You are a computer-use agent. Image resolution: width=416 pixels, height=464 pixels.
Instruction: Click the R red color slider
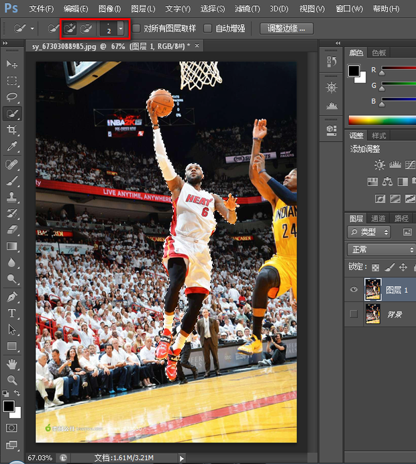click(x=399, y=68)
